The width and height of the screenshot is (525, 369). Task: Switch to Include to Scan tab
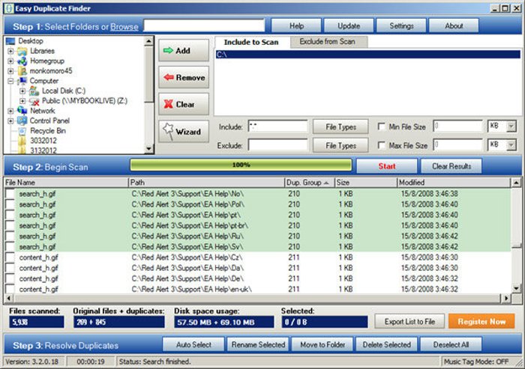(x=251, y=42)
